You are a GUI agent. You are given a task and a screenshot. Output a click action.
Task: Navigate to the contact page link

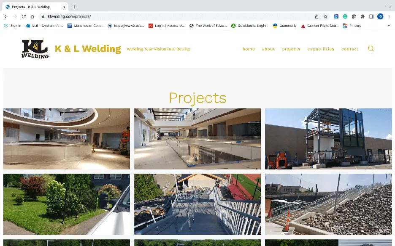pos(350,49)
